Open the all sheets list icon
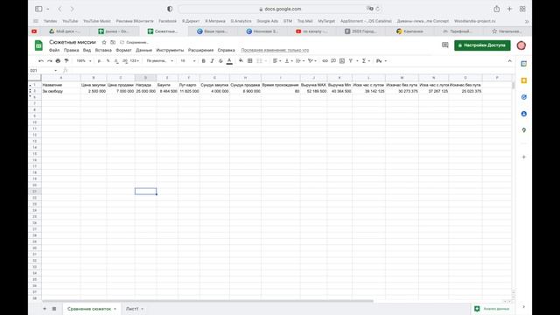The image size is (560, 315). 54,309
